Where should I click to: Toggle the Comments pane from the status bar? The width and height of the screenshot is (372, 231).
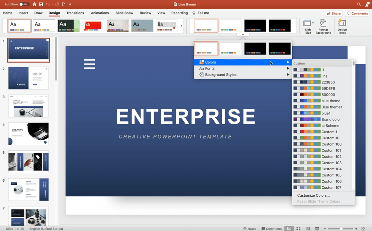272,229
